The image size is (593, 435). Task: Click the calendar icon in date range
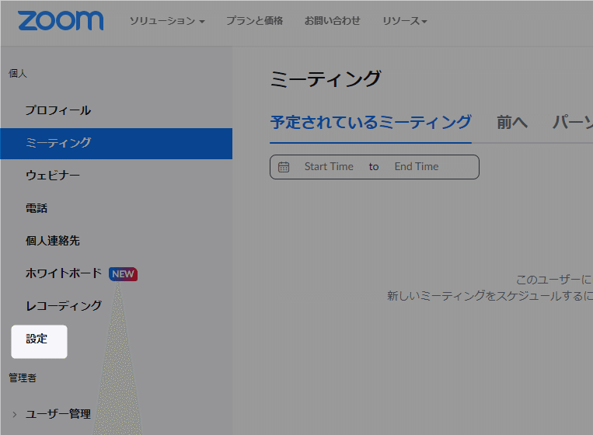(x=284, y=167)
